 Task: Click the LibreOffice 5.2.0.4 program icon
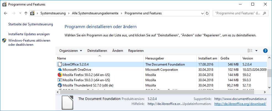pos(60,64)
